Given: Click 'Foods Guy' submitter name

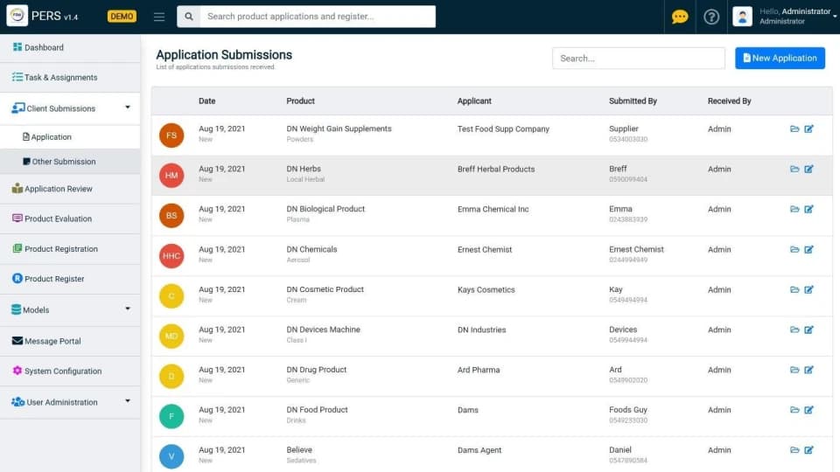Looking at the screenshot, I should 628,410.
